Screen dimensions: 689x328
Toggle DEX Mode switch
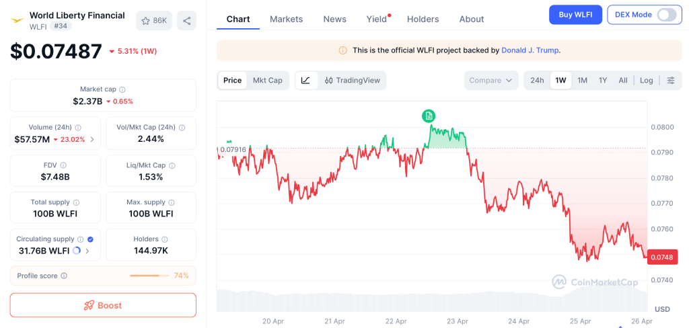point(666,15)
